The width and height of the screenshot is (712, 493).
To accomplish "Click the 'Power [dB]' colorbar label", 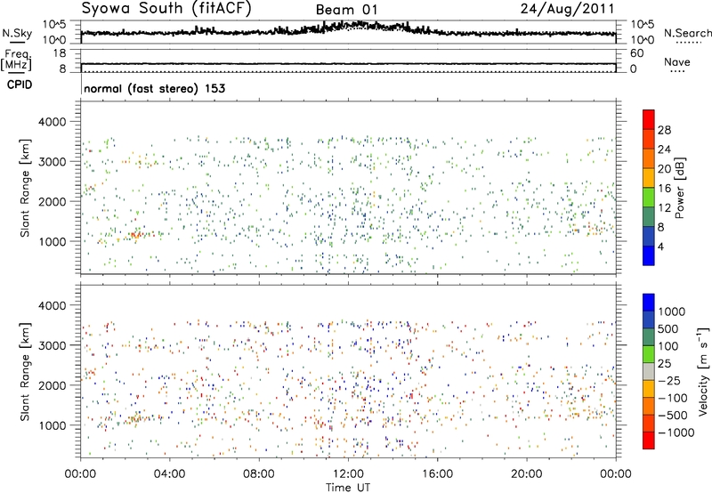I will 679,188.
